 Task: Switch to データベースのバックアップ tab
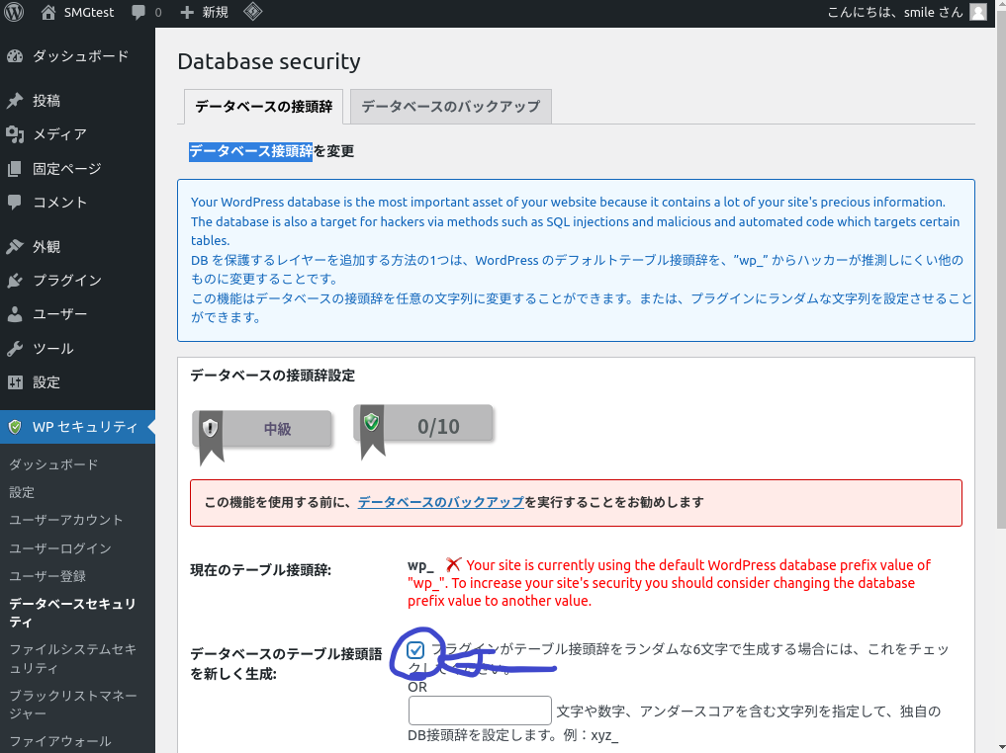click(x=450, y=107)
